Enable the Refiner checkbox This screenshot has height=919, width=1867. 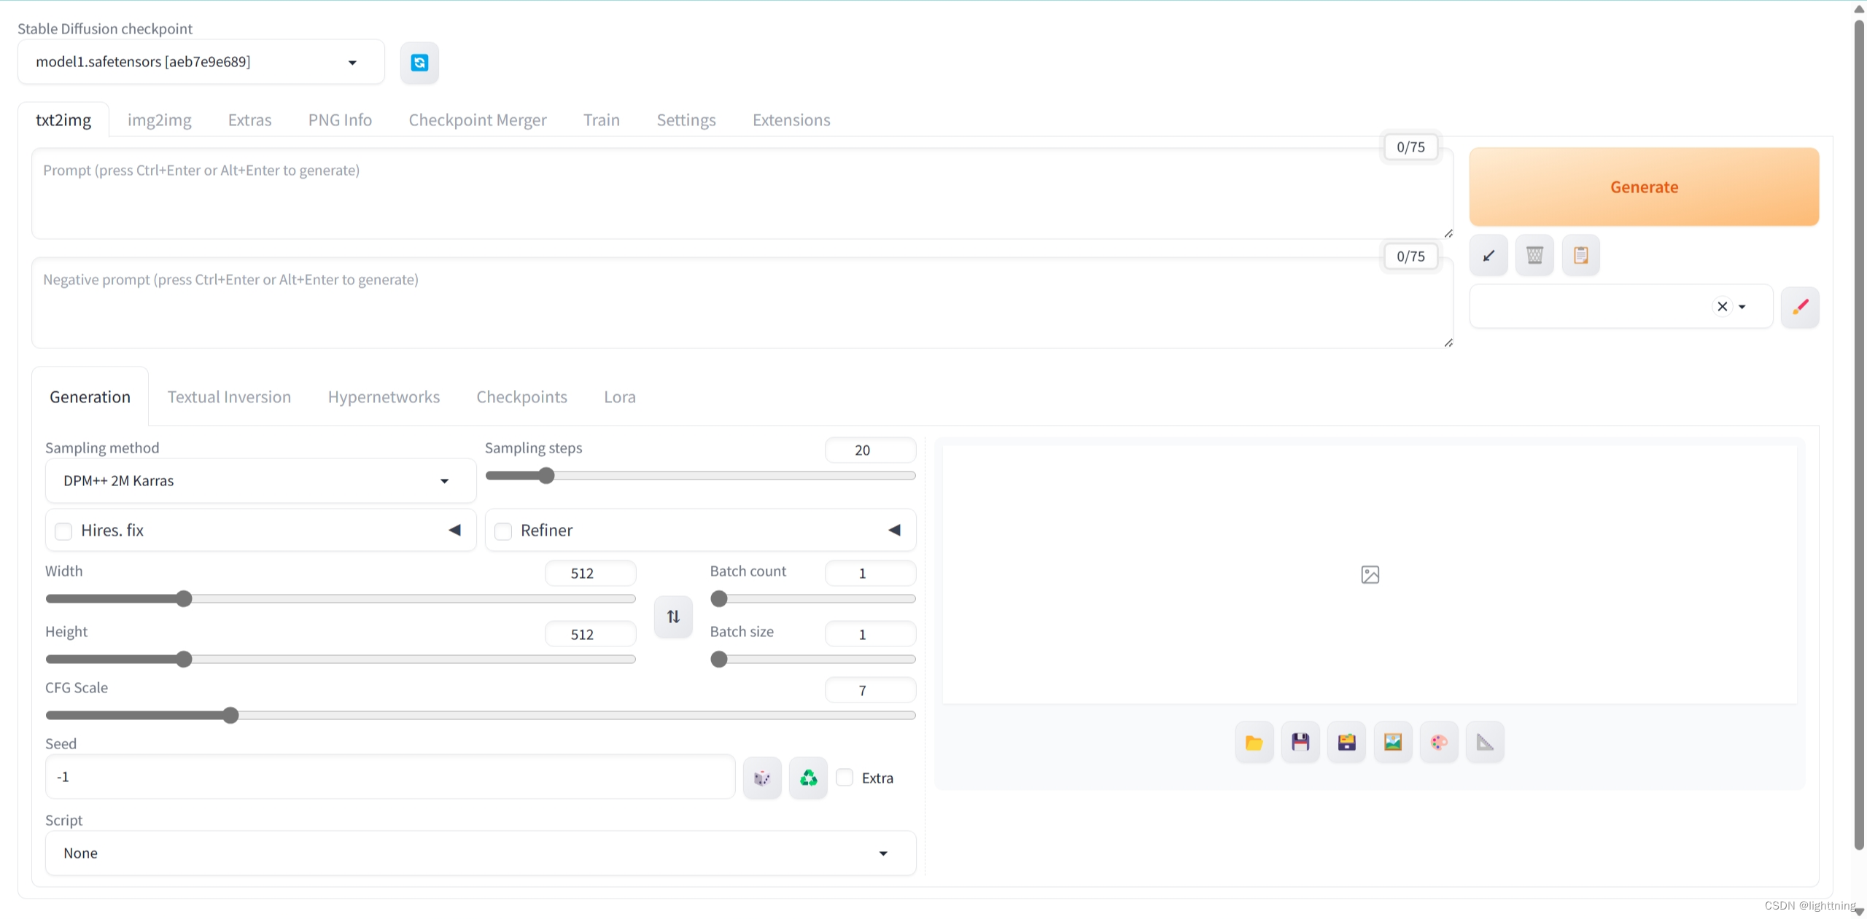click(503, 531)
